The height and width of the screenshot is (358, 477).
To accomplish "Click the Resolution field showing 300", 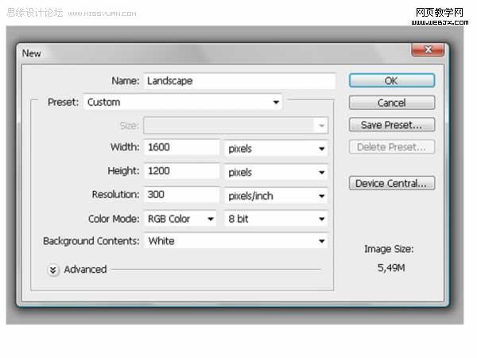I will point(181,195).
